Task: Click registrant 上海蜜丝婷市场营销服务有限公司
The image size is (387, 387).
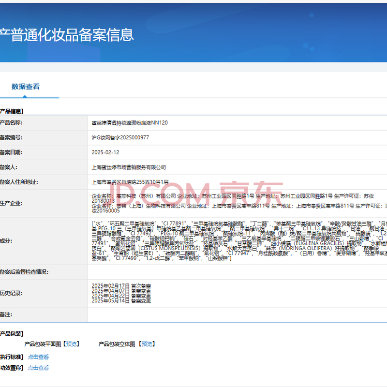Action: (x=129, y=167)
